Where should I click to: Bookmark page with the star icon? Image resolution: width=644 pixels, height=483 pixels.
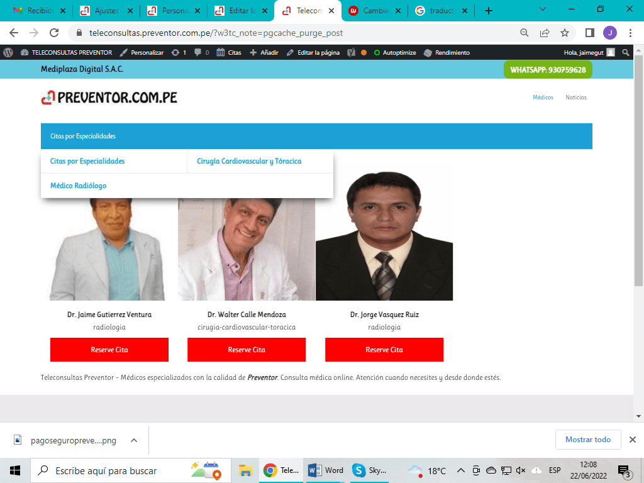coord(565,33)
